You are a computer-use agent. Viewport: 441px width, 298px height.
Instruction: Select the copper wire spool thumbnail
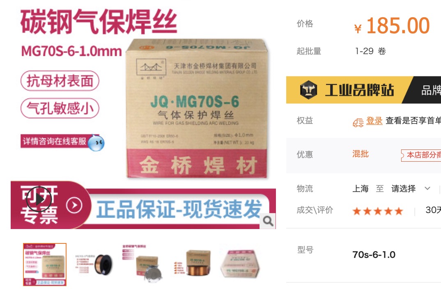point(94,264)
